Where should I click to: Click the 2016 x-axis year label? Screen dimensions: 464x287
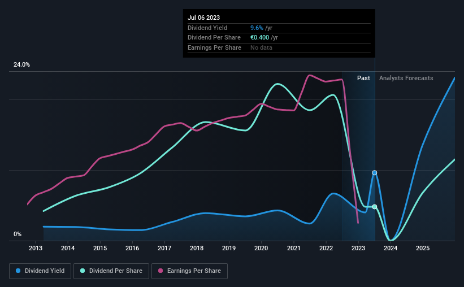click(132, 248)
